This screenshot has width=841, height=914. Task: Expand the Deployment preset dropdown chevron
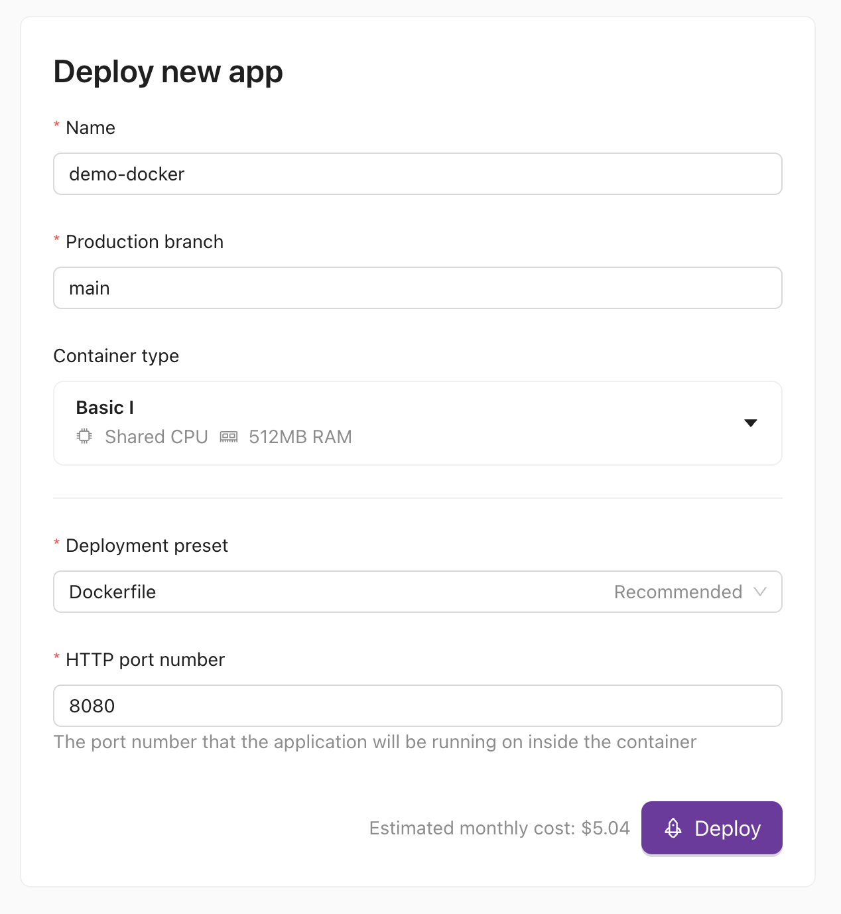point(761,592)
